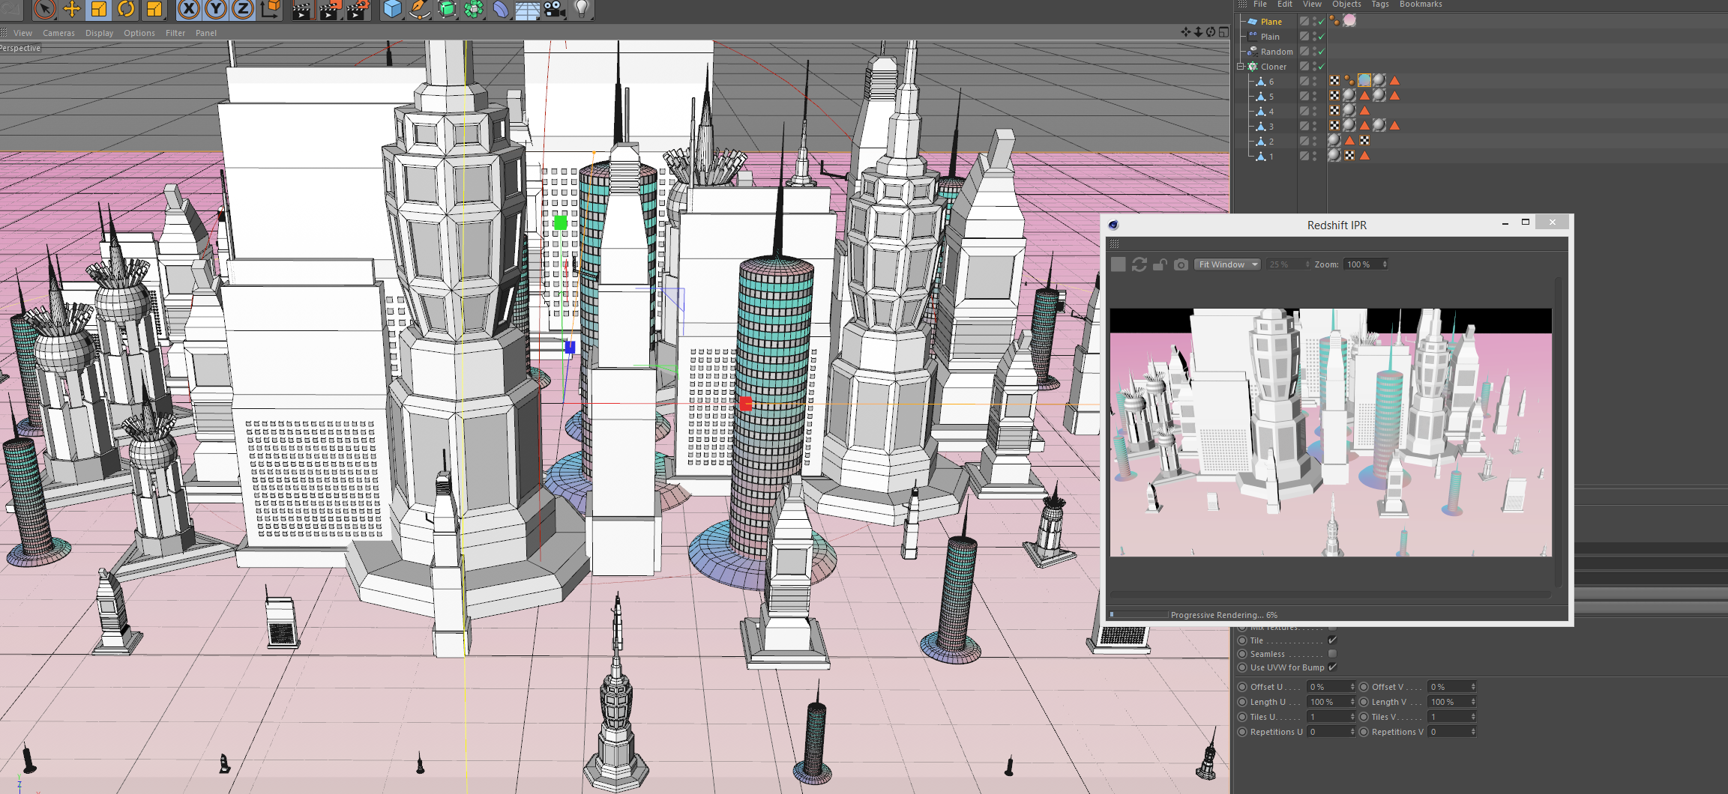Click the pink material tag on Plane

(x=1349, y=21)
